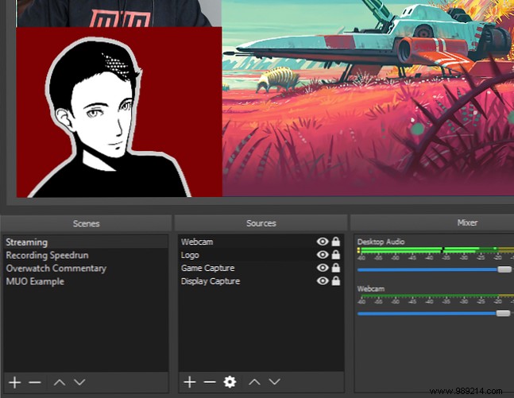
Task: Move scene down with arrow icon
Action: coord(79,382)
